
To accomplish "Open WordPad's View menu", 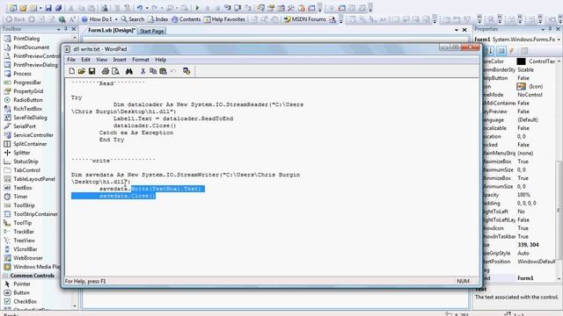I will pyautogui.click(x=102, y=60).
